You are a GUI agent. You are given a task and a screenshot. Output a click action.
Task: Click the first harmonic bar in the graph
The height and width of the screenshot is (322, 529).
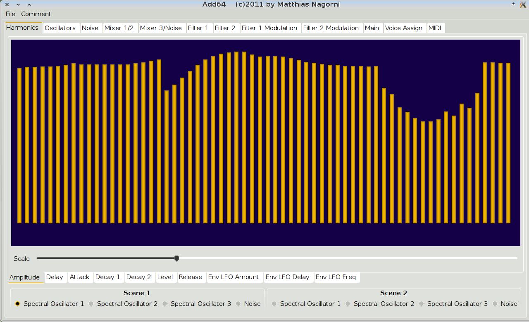pos(19,146)
